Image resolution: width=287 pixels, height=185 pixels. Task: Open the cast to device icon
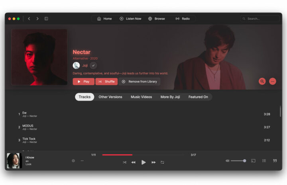click(253, 161)
